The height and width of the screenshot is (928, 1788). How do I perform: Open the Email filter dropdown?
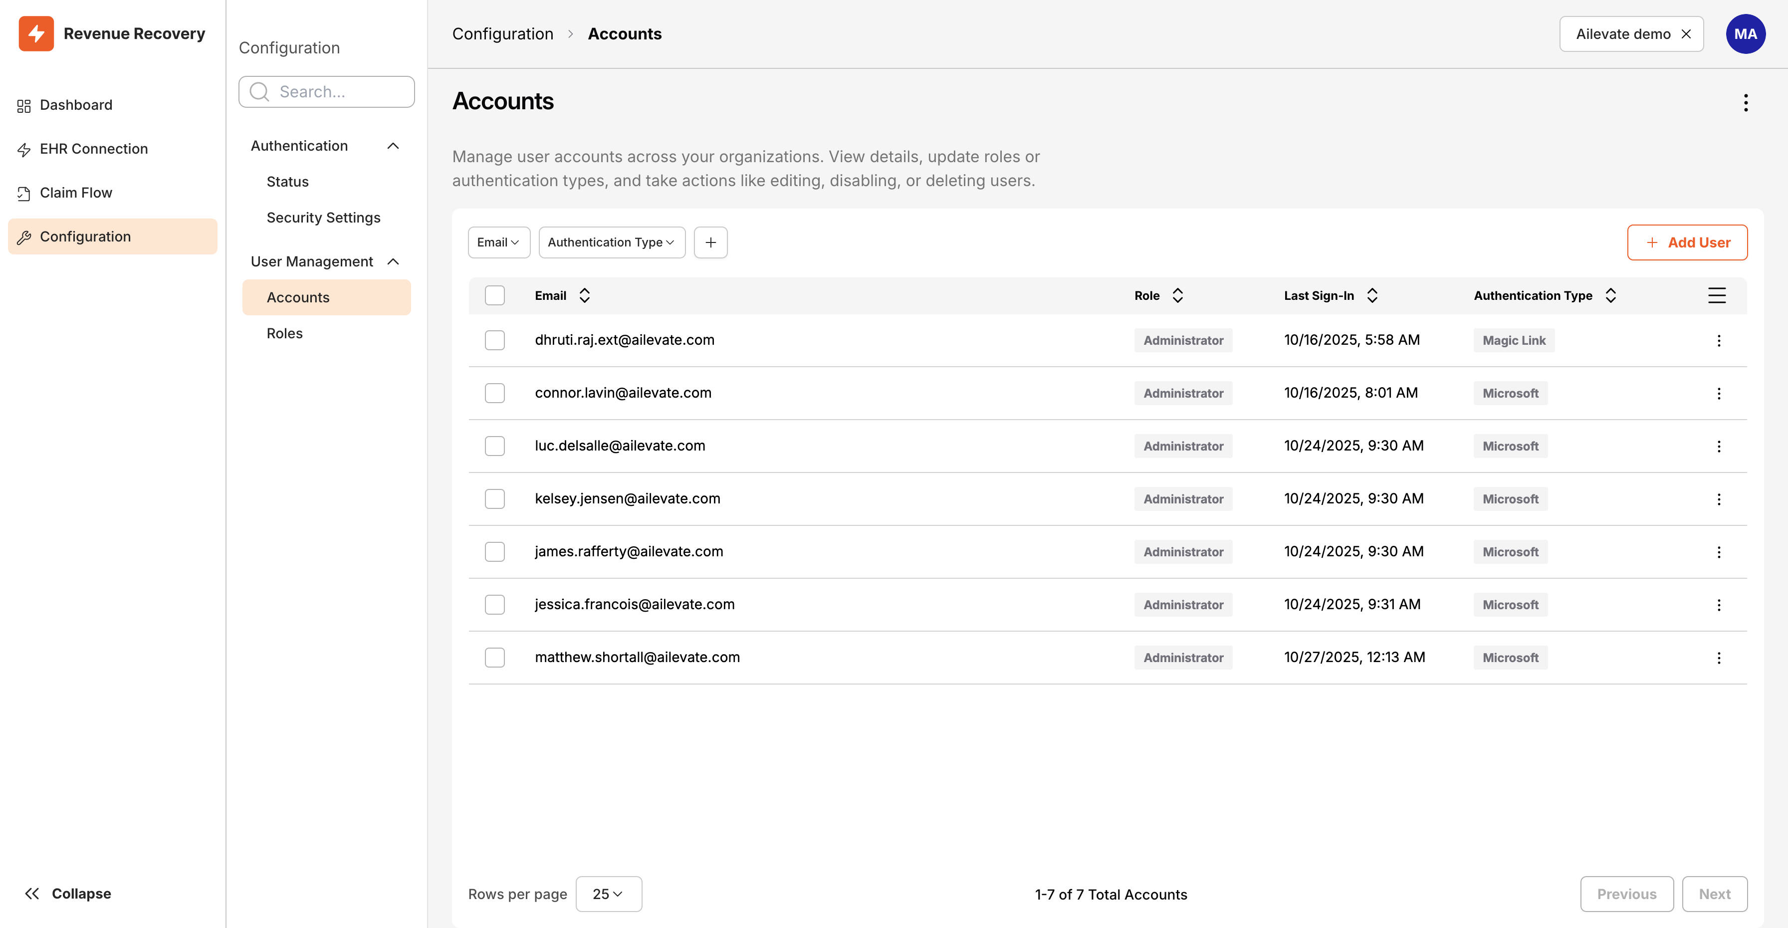498,241
